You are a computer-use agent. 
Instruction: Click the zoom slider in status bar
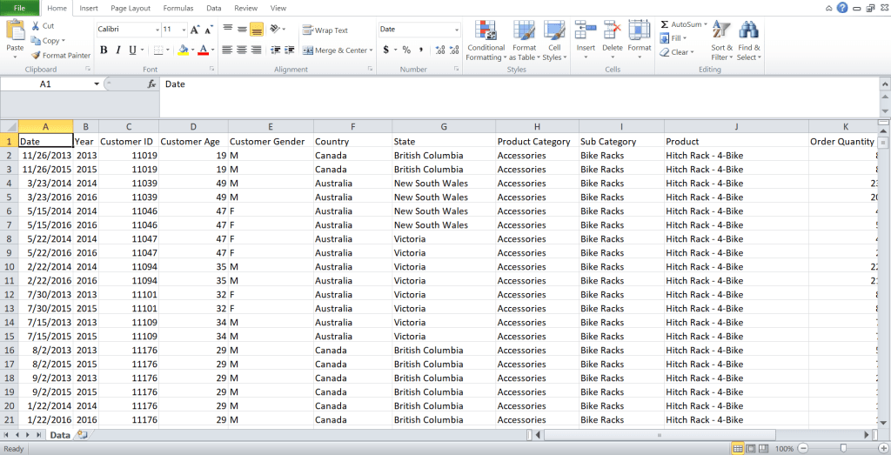(843, 448)
